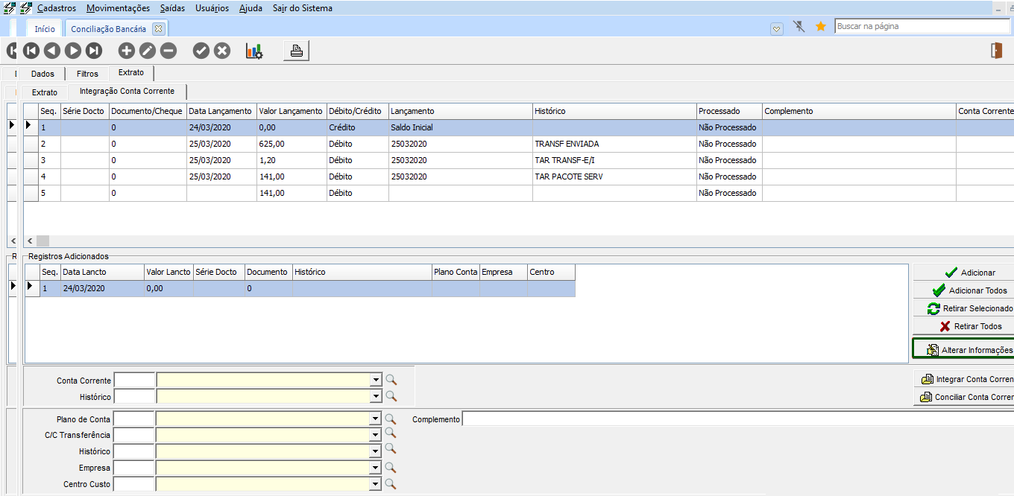The width and height of the screenshot is (1014, 496).
Task: Select the TRANSF ENVIADA row
Action: 567,144
